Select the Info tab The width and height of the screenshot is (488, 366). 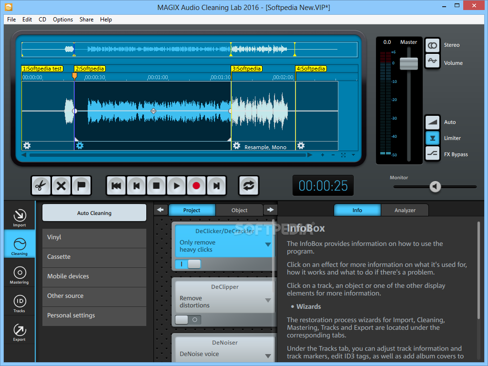[x=357, y=210]
